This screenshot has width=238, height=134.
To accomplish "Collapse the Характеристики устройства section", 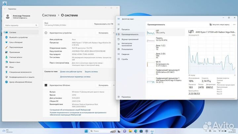I will click(114, 33).
